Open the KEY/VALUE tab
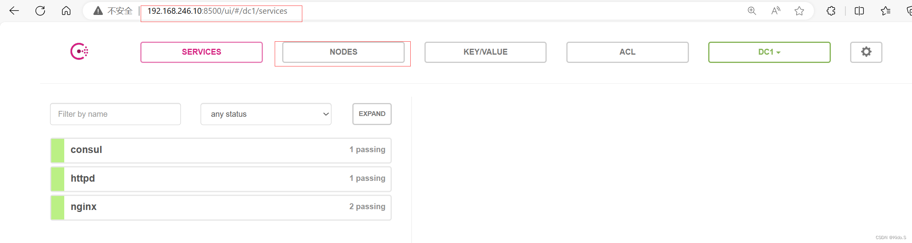912x243 pixels. (485, 52)
